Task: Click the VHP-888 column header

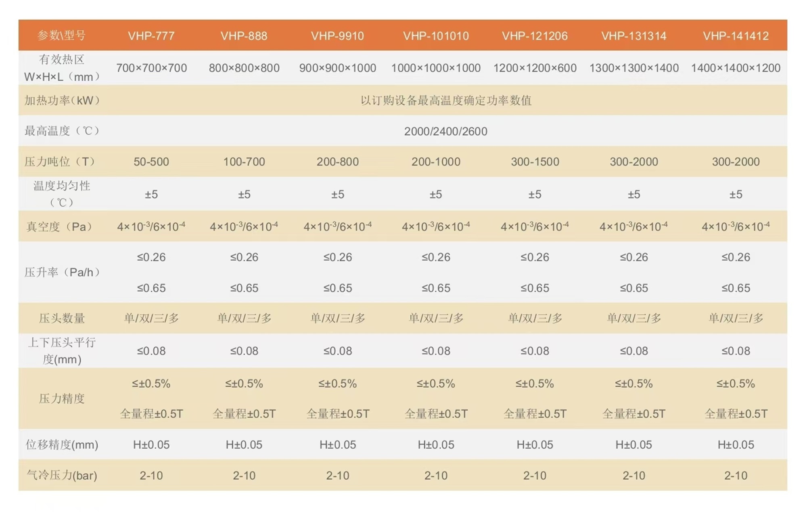Action: point(244,36)
